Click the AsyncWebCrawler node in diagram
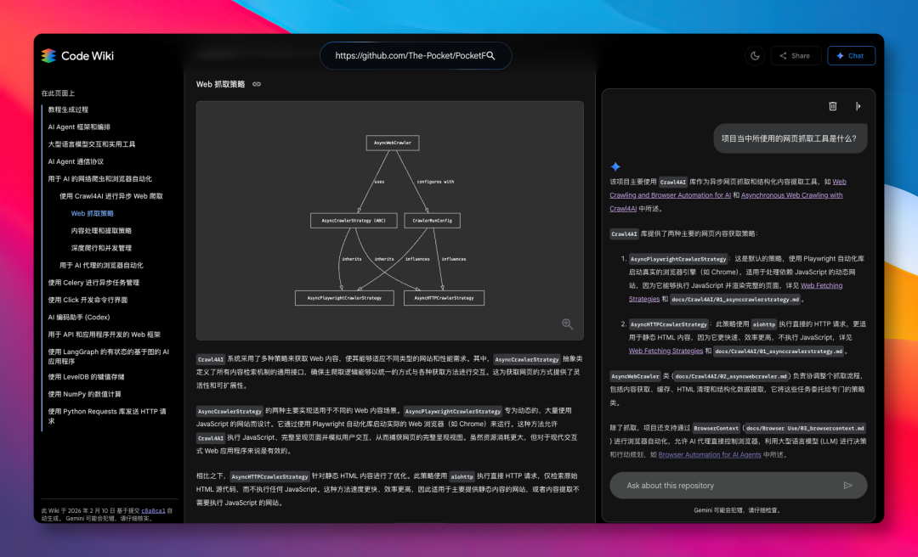The image size is (918, 557). [x=392, y=143]
